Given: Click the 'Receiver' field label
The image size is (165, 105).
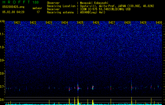Looking at the screenshot, I should (53, 9).
